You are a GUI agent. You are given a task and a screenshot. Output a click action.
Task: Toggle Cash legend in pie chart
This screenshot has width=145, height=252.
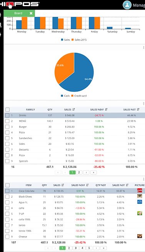pos(65,96)
